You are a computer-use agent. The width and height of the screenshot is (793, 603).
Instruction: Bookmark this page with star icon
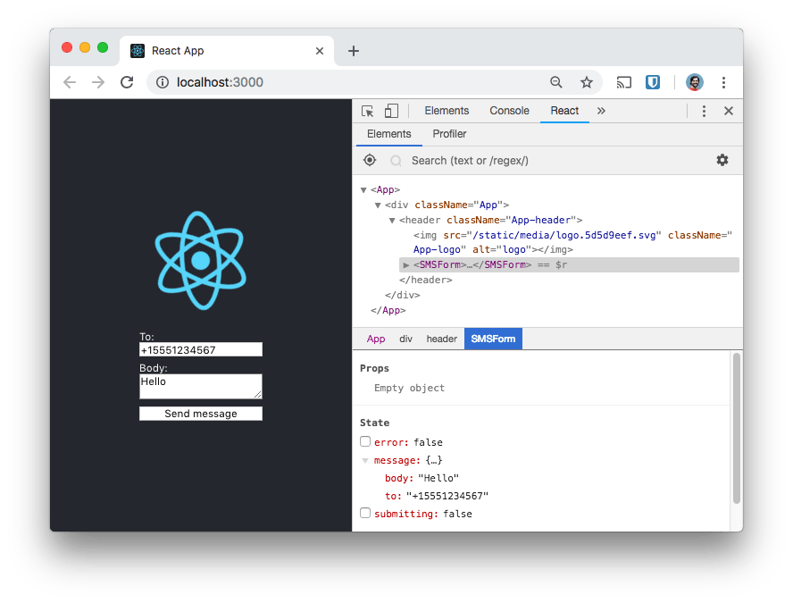[587, 82]
